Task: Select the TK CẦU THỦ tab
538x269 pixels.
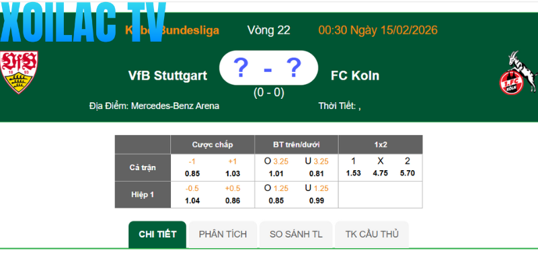Action: pyautogui.click(x=372, y=234)
